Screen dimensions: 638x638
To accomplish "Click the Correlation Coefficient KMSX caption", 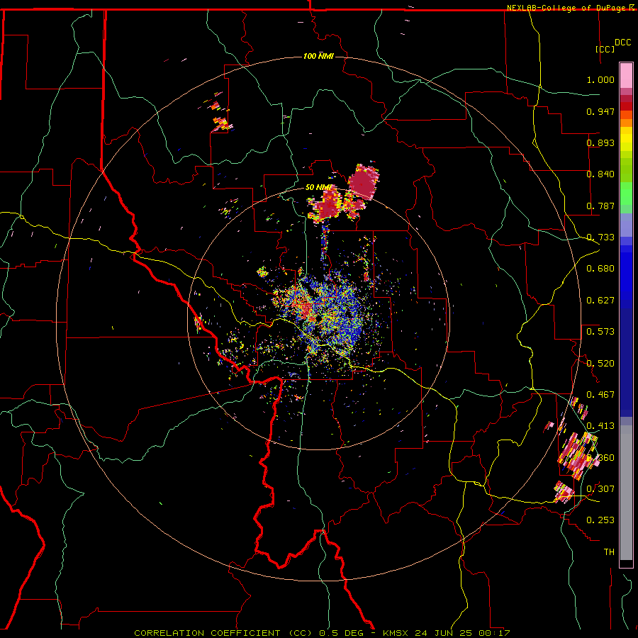I will click(x=322, y=633).
